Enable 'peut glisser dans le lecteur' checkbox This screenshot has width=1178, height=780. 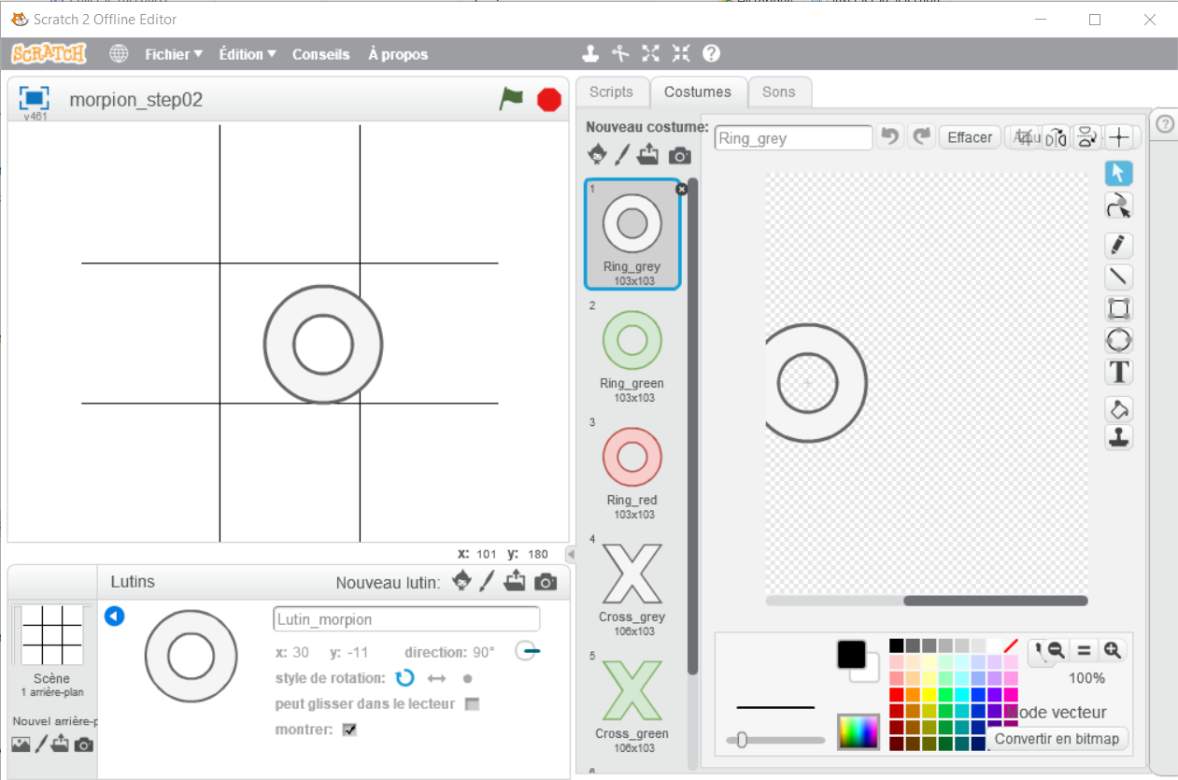[472, 704]
